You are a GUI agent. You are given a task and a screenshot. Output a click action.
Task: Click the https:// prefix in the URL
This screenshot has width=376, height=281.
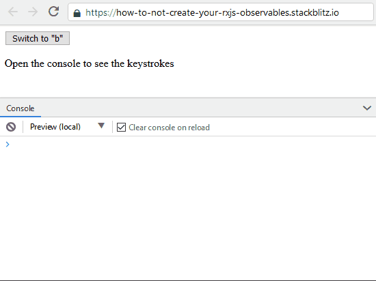(100, 13)
